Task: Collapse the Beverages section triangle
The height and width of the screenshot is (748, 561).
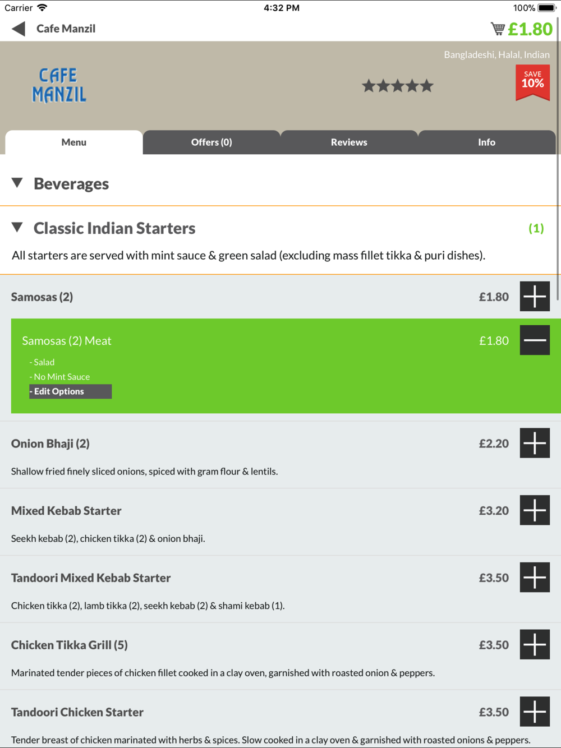Action: (x=17, y=183)
